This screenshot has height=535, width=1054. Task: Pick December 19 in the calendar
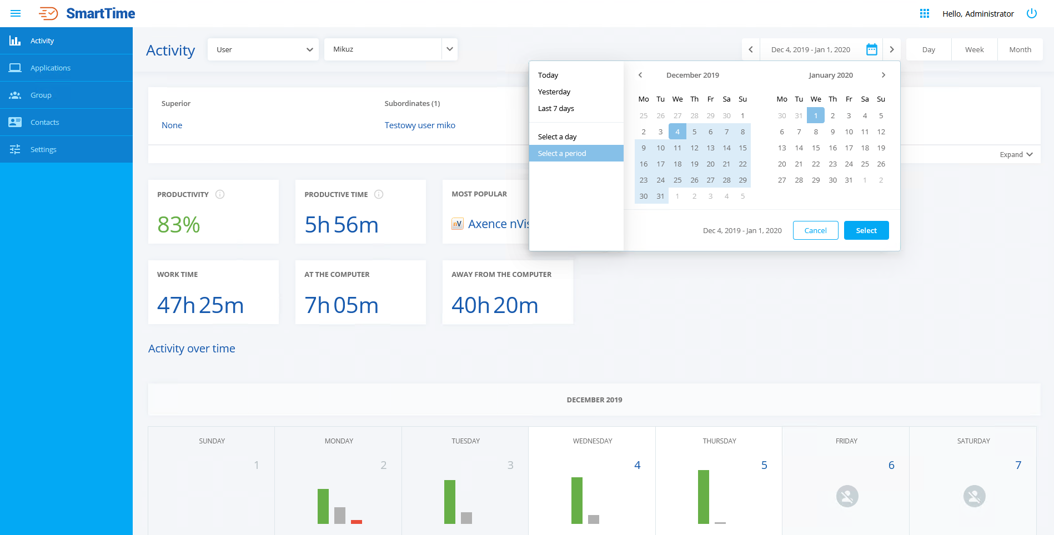click(694, 164)
